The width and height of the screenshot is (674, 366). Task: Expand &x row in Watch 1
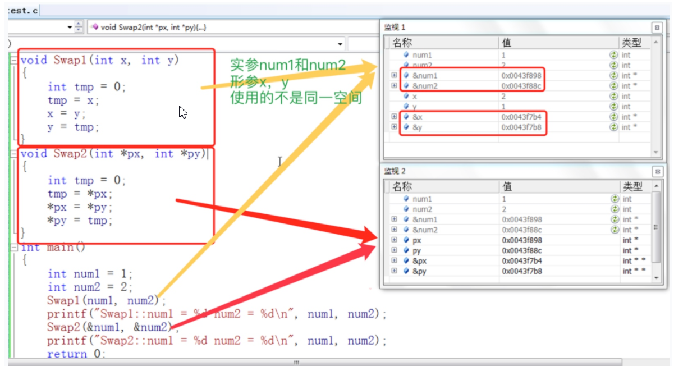pos(394,117)
